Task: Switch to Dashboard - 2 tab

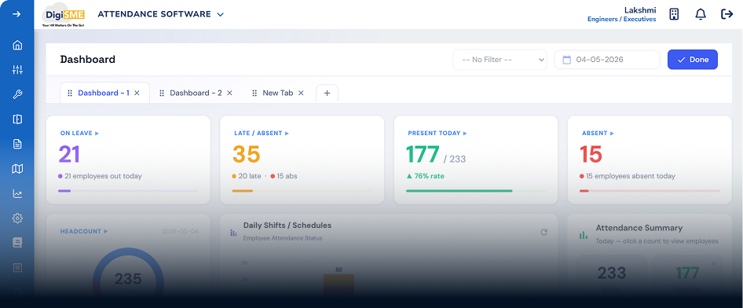Action: click(196, 93)
